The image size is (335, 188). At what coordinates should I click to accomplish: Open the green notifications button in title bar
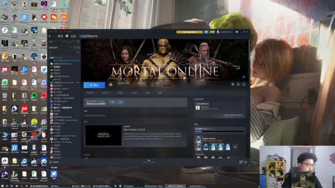coord(212,32)
